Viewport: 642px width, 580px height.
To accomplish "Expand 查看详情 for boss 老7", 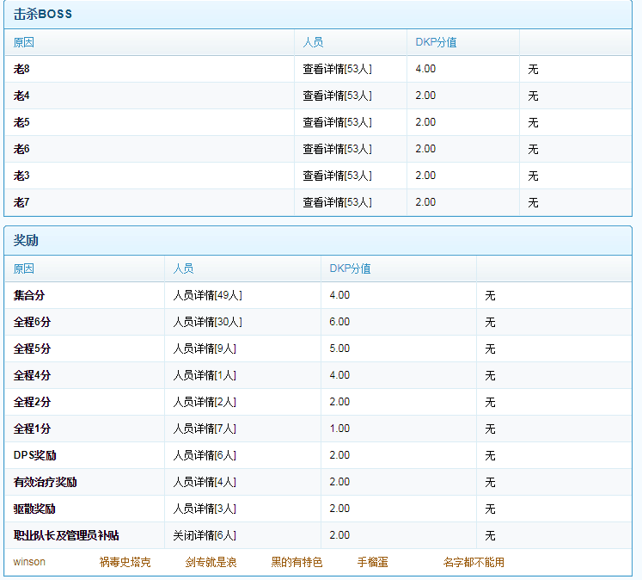I will coord(337,202).
